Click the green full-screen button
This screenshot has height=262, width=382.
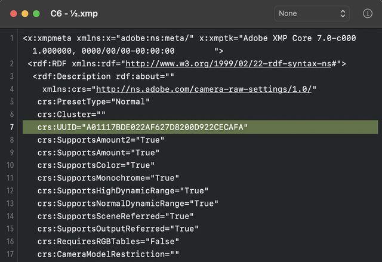coord(36,13)
